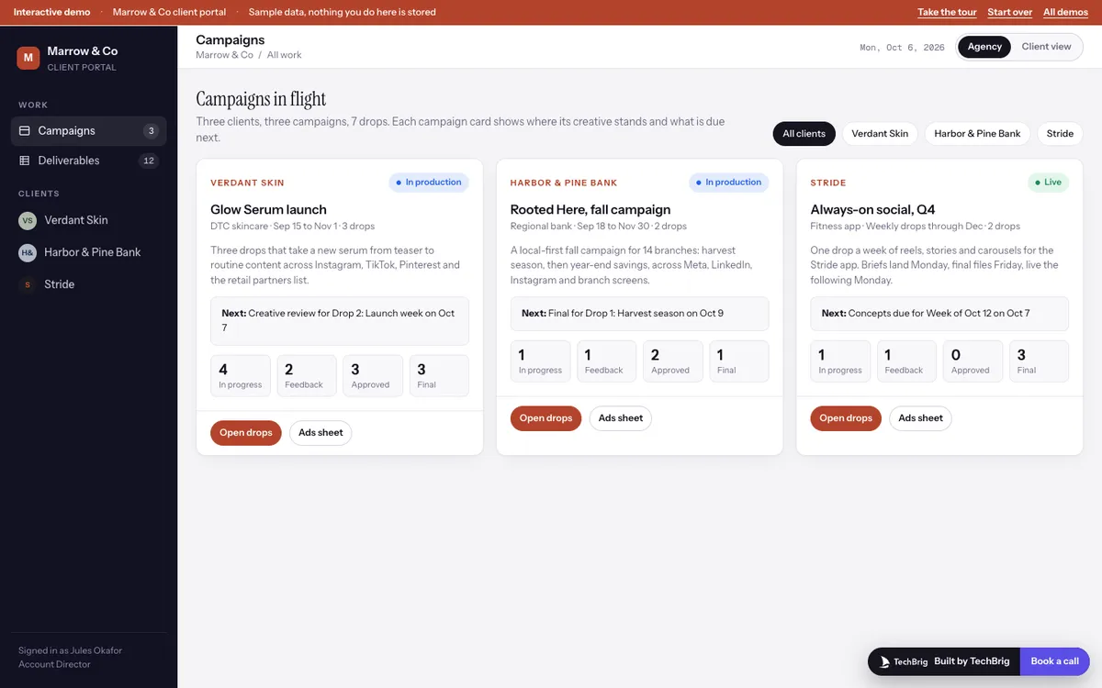Click In production badge on Harbor & Pine card
This screenshot has height=688, width=1102.
(x=729, y=183)
